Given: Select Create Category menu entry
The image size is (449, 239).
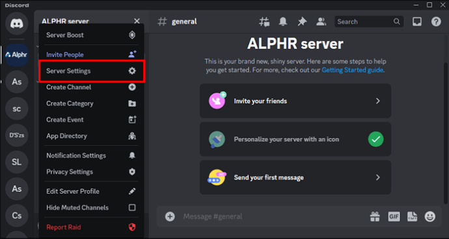Looking at the screenshot, I should 91,103.
